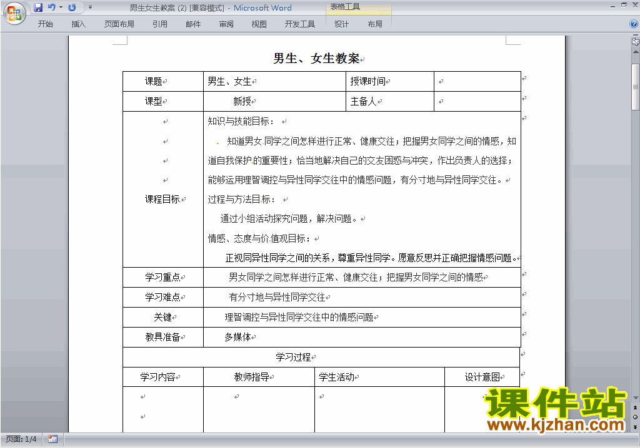Click the text 理智调控与异性同学交往中的情感问题

299,317
